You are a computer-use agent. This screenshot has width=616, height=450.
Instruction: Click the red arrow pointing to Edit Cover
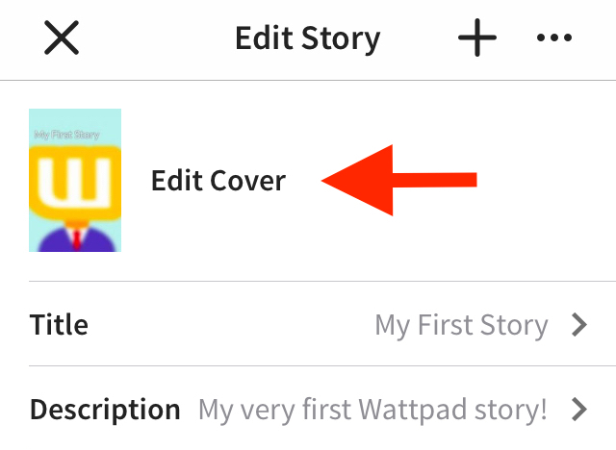(x=398, y=180)
